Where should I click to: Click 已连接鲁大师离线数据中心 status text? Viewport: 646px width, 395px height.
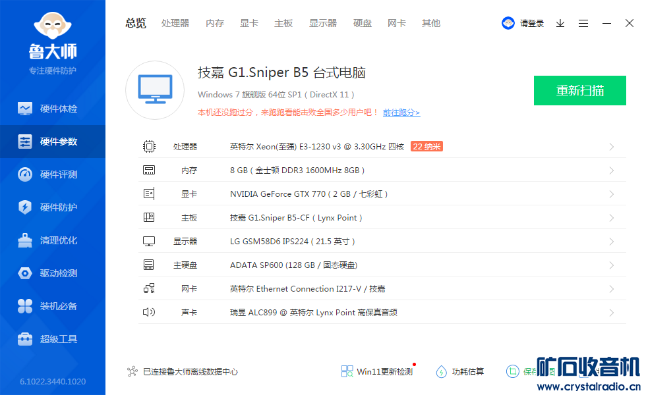pyautogui.click(x=191, y=371)
